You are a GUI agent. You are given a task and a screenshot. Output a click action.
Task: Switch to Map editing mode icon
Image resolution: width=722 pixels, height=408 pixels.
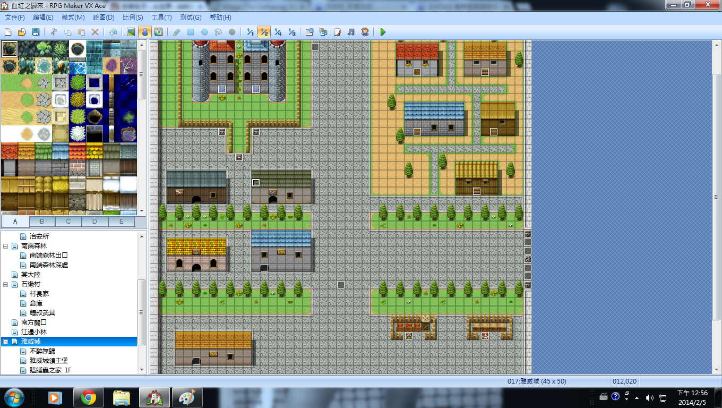[131, 32]
